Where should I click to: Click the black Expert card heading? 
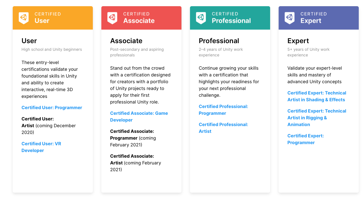[x=298, y=41]
